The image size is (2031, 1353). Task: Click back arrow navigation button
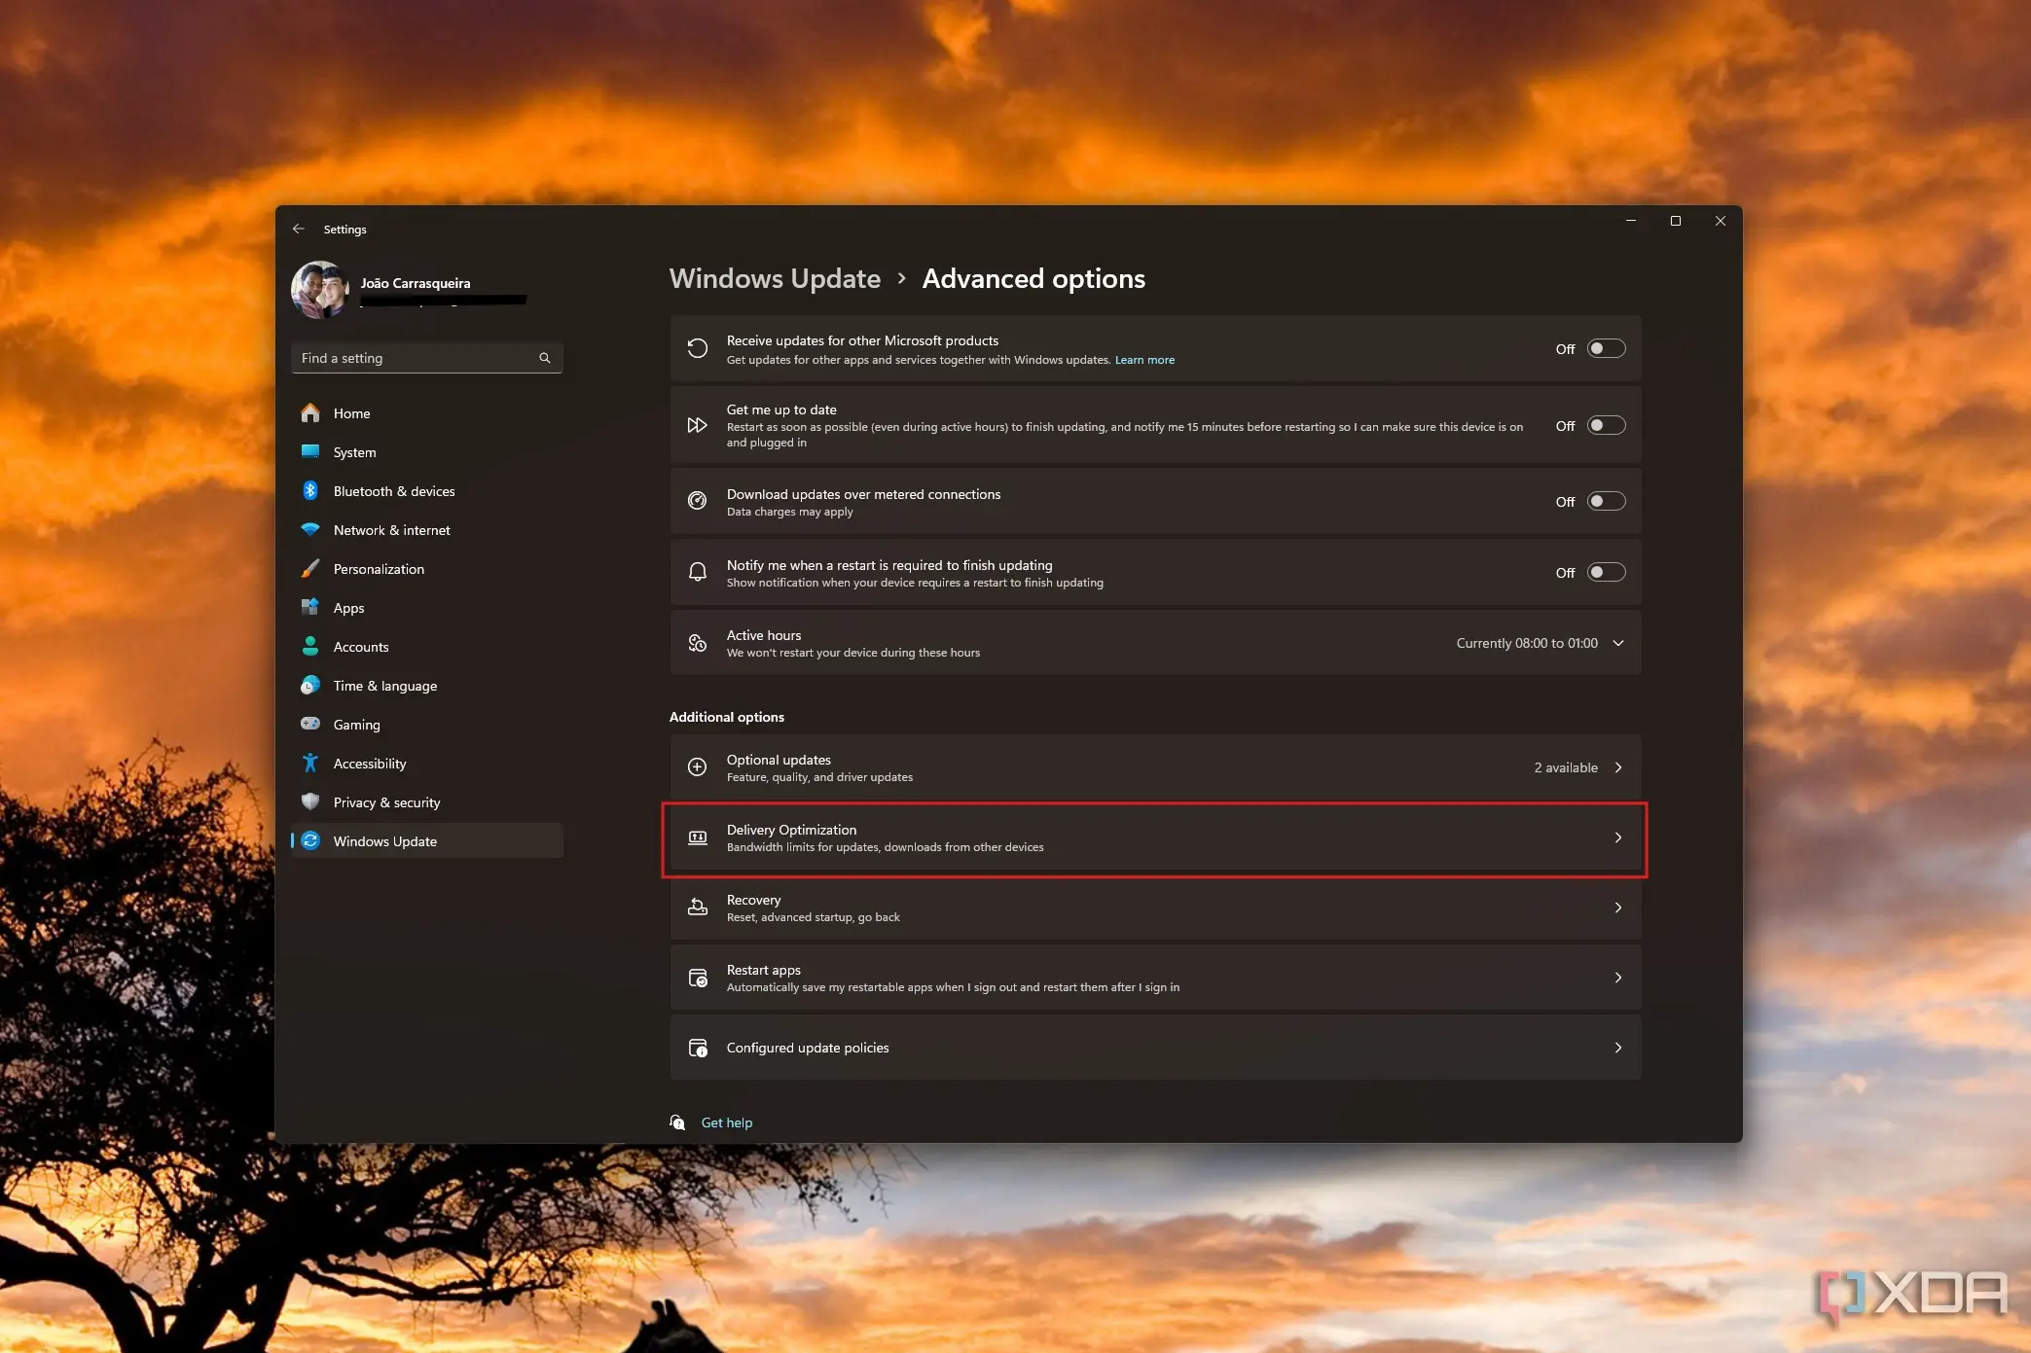pyautogui.click(x=299, y=228)
